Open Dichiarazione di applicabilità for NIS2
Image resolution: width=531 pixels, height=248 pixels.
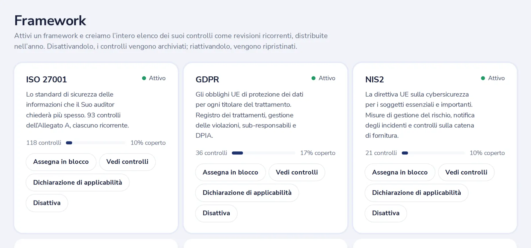tap(417, 193)
